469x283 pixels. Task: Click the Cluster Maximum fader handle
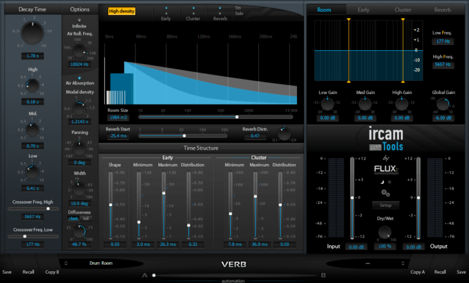(255, 197)
